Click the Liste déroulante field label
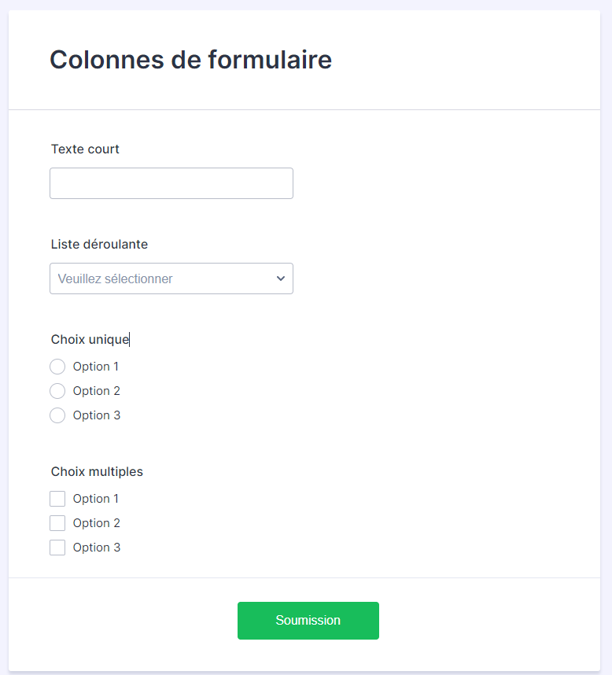 (99, 244)
